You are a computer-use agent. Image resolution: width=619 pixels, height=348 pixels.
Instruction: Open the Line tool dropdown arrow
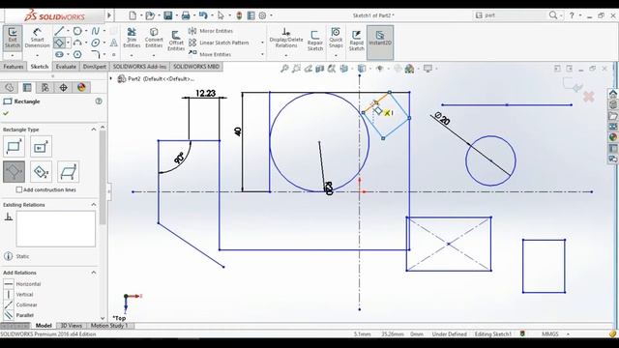pos(68,31)
